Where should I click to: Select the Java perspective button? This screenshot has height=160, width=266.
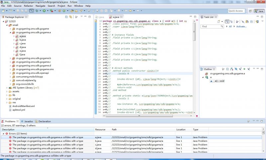[x=259, y=11]
